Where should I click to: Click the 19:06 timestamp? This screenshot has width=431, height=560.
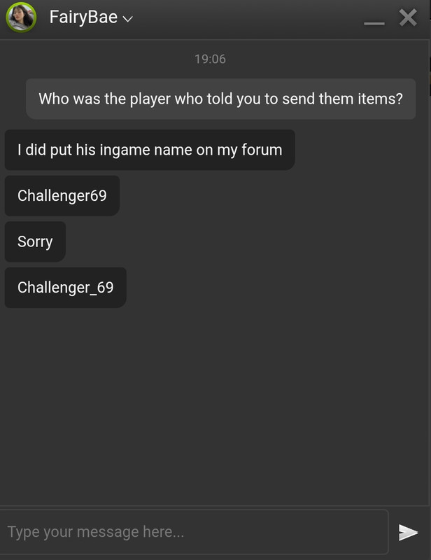210,59
